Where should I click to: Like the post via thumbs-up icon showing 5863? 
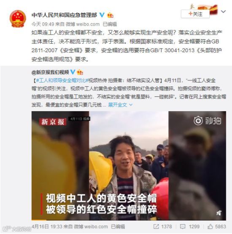210,226
